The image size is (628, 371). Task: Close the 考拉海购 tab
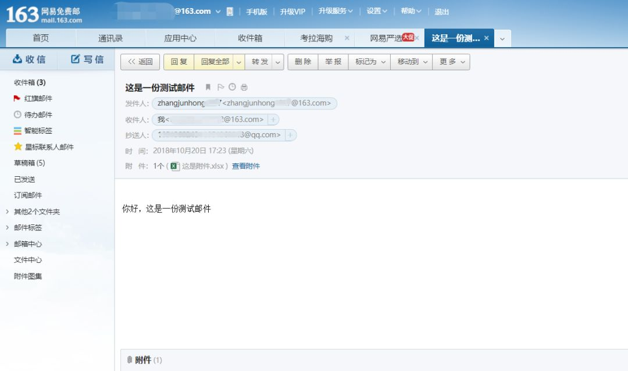[x=347, y=38]
